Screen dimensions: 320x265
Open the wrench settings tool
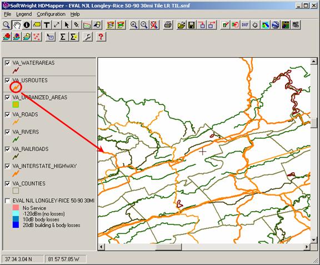pyautogui.click(x=88, y=37)
